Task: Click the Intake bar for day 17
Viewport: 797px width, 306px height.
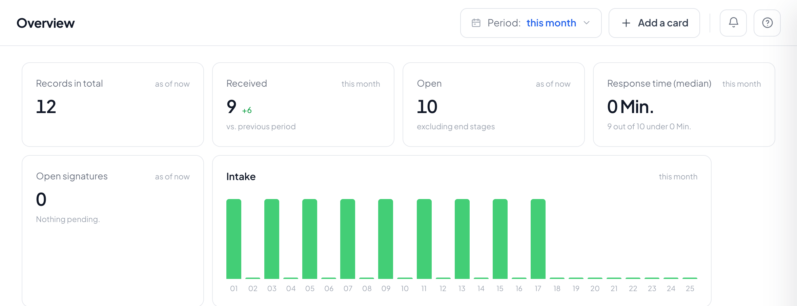Action: (538, 239)
